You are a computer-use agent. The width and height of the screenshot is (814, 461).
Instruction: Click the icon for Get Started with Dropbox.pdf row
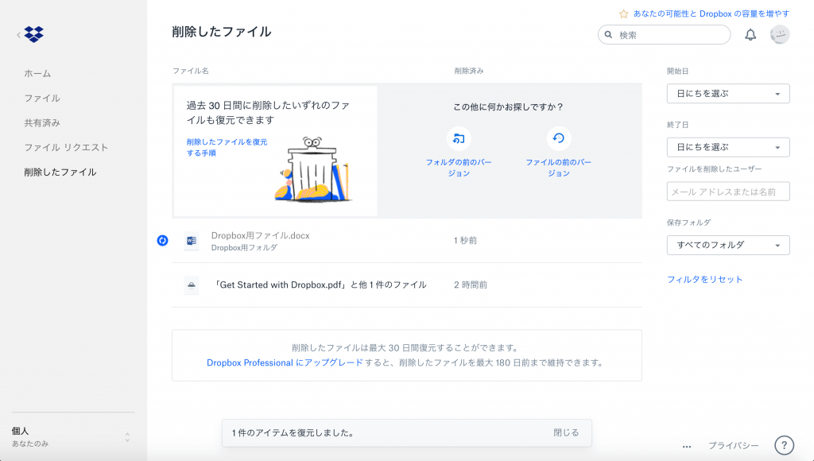pos(192,285)
